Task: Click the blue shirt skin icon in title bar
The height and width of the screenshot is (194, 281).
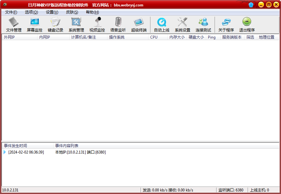Action: [x=251, y=5]
